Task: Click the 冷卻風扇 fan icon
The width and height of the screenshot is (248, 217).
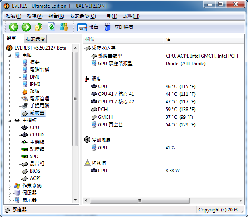Action: pos(87,140)
